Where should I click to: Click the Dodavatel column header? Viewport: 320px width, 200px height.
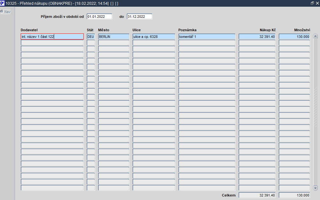click(29, 30)
